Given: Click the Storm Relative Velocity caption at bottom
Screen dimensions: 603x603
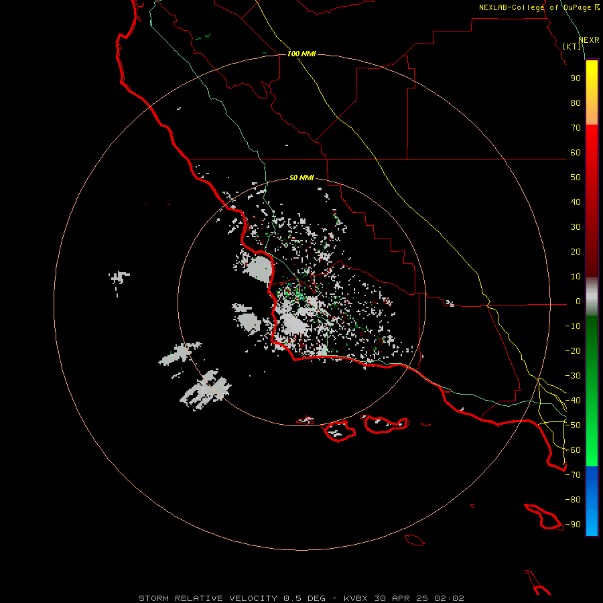Looking at the screenshot, I should pyautogui.click(x=301, y=598).
